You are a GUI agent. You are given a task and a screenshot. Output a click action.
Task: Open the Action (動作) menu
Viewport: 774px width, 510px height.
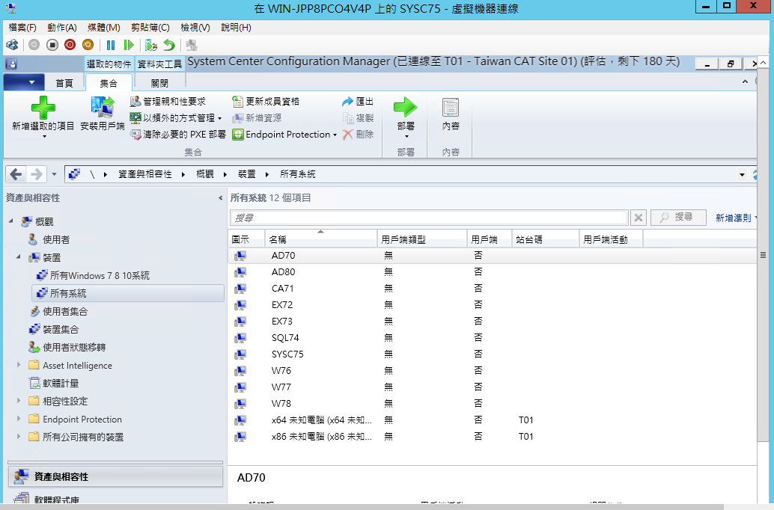62,28
